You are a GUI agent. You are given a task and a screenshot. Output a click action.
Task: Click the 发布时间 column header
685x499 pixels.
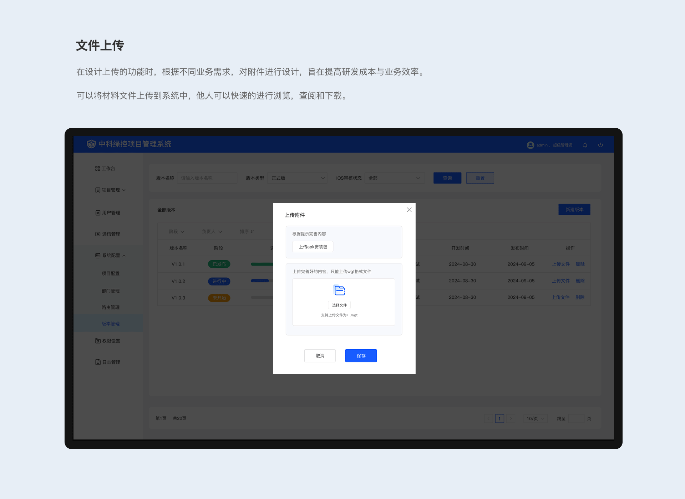(x=519, y=248)
